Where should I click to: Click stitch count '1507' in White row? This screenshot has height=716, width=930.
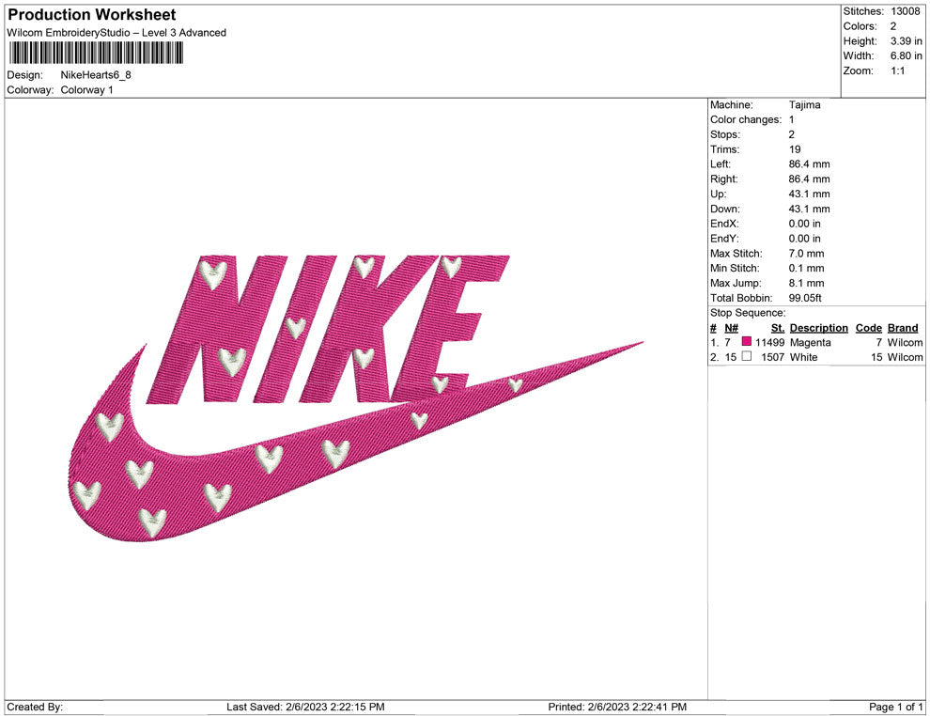click(773, 357)
